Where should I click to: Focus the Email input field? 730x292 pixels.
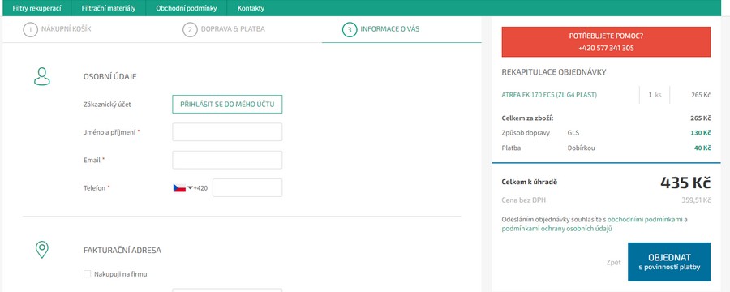point(227,160)
